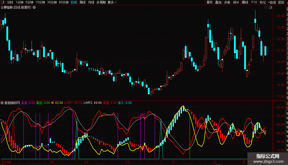Expand the 更多 periods menu

pos(112,2)
